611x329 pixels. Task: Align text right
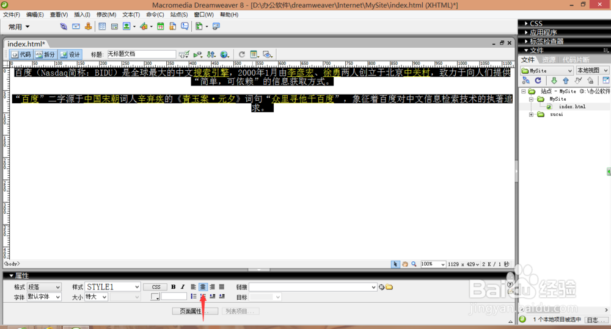[x=213, y=287]
